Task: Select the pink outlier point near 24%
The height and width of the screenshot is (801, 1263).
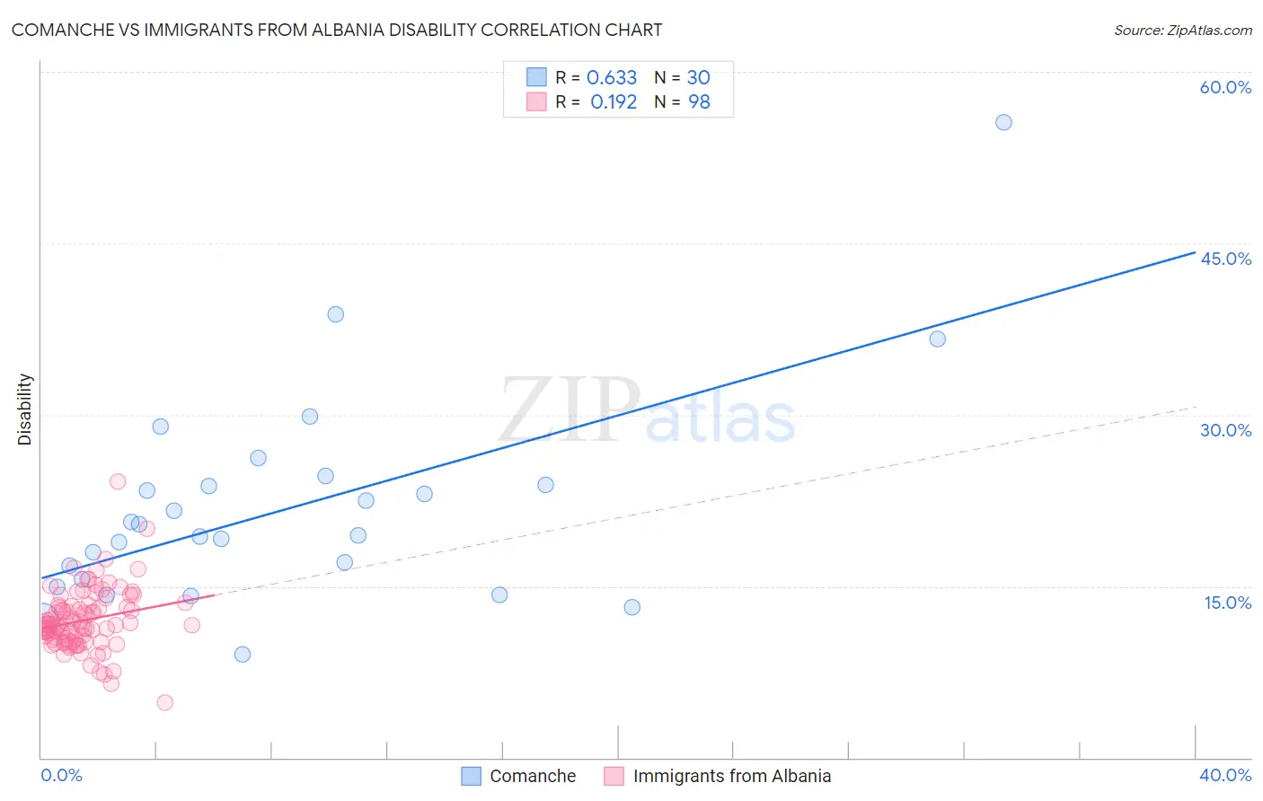Action: pyautogui.click(x=118, y=481)
